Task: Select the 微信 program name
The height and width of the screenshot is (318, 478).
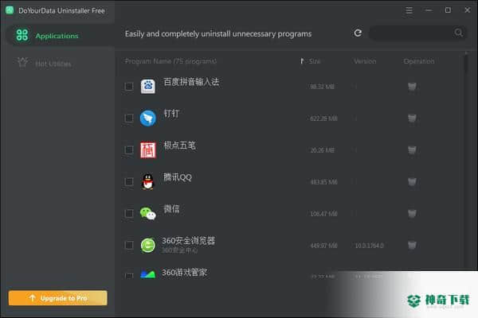Action: pyautogui.click(x=171, y=209)
